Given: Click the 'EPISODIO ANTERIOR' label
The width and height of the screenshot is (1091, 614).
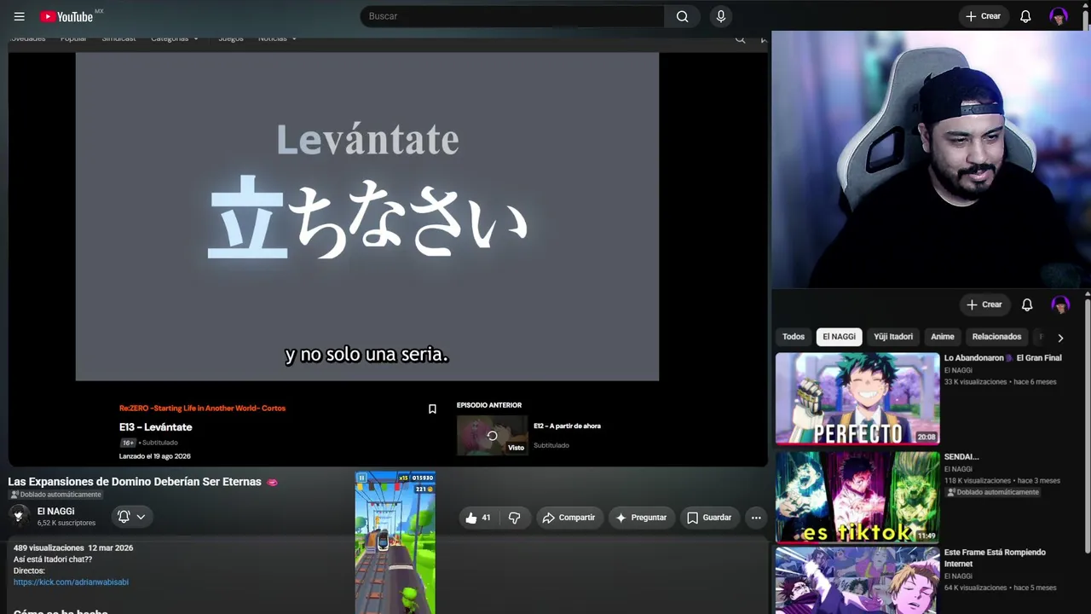Looking at the screenshot, I should pos(489,405).
